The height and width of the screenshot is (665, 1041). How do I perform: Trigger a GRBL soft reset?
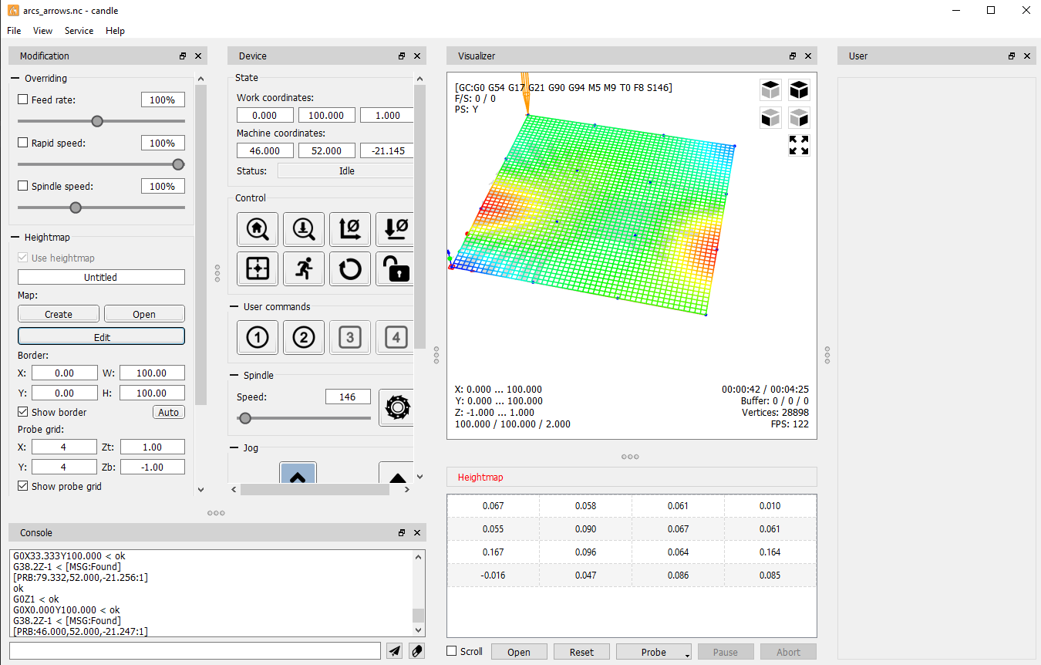(x=350, y=268)
